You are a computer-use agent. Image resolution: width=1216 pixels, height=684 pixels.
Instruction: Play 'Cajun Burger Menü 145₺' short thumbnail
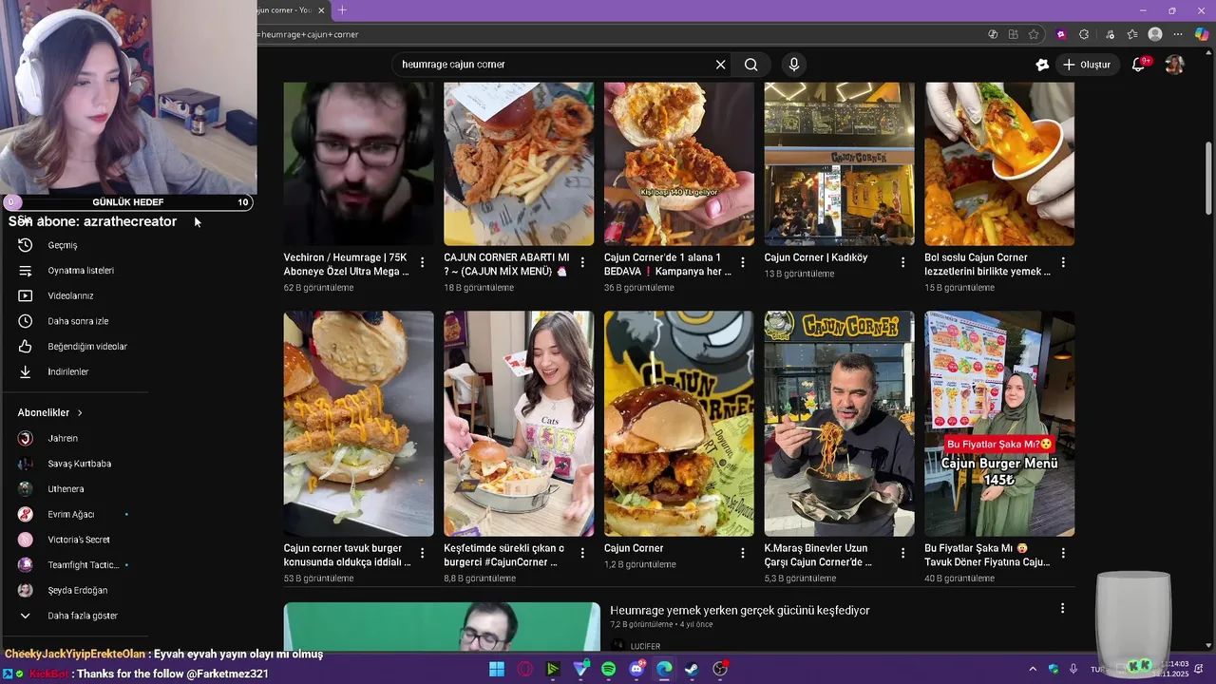click(x=999, y=424)
